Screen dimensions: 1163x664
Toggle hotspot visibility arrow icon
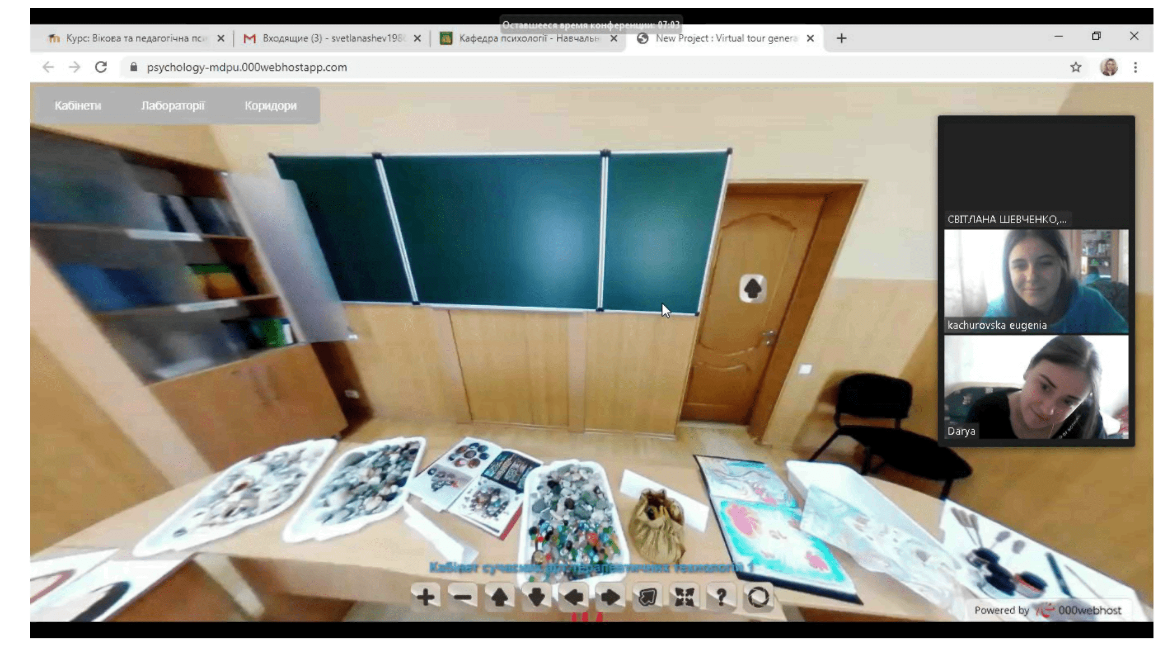click(x=647, y=597)
